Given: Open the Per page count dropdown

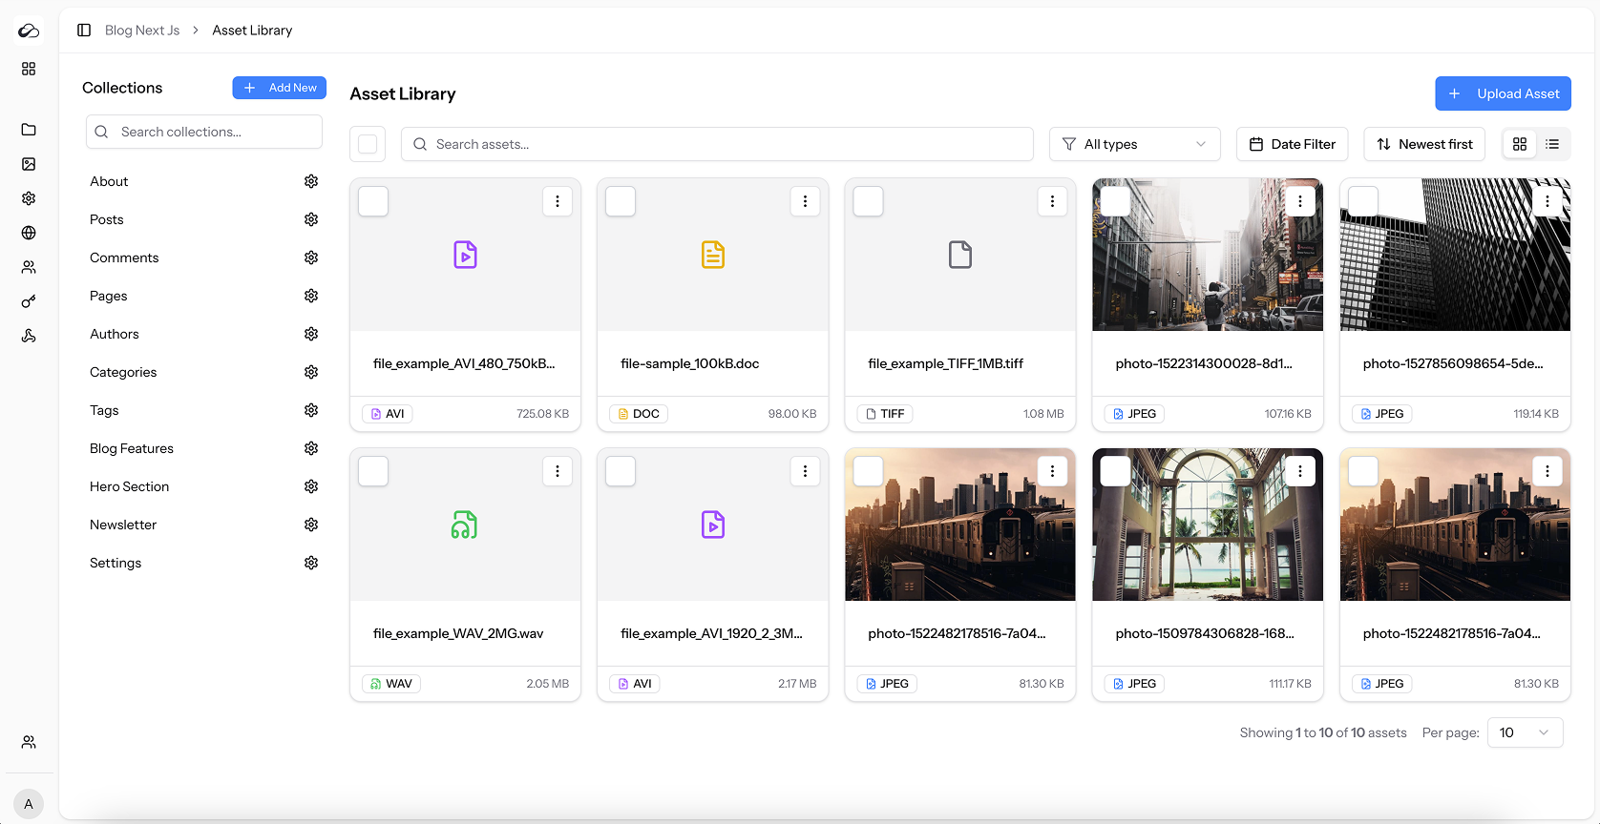Looking at the screenshot, I should coord(1525,732).
